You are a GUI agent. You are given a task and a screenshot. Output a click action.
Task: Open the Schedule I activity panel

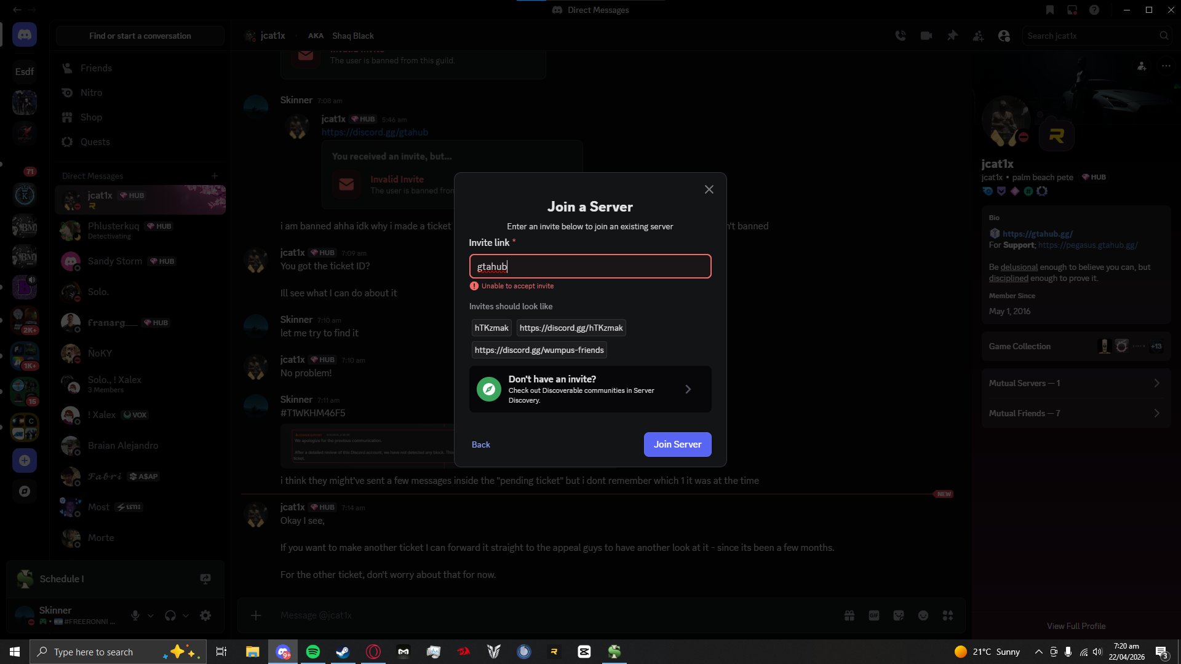[115, 579]
